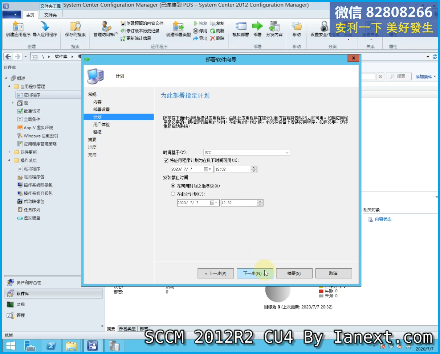Switch to the 文件夹 ribbon tab
440x354 pixels.
pyautogui.click(x=50, y=15)
